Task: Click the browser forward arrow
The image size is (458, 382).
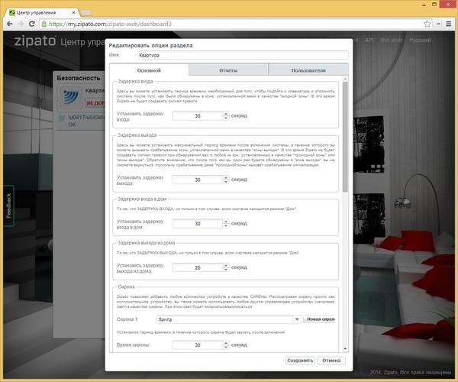Action: 21,24
